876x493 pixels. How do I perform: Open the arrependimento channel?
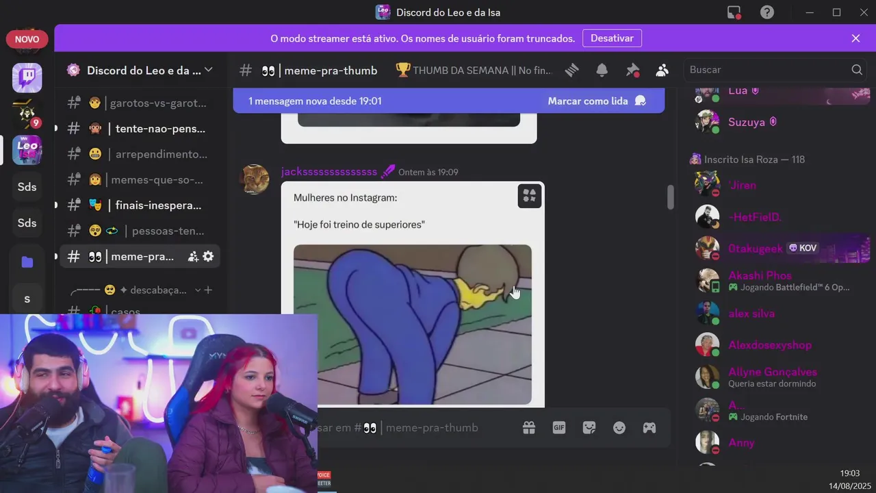[x=140, y=154]
